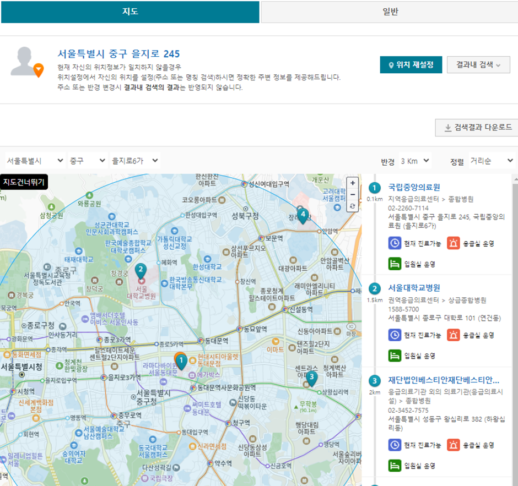The image size is (518, 486).
Task: Open the 을지로6가 neighborhood dropdown
Action: (135, 161)
